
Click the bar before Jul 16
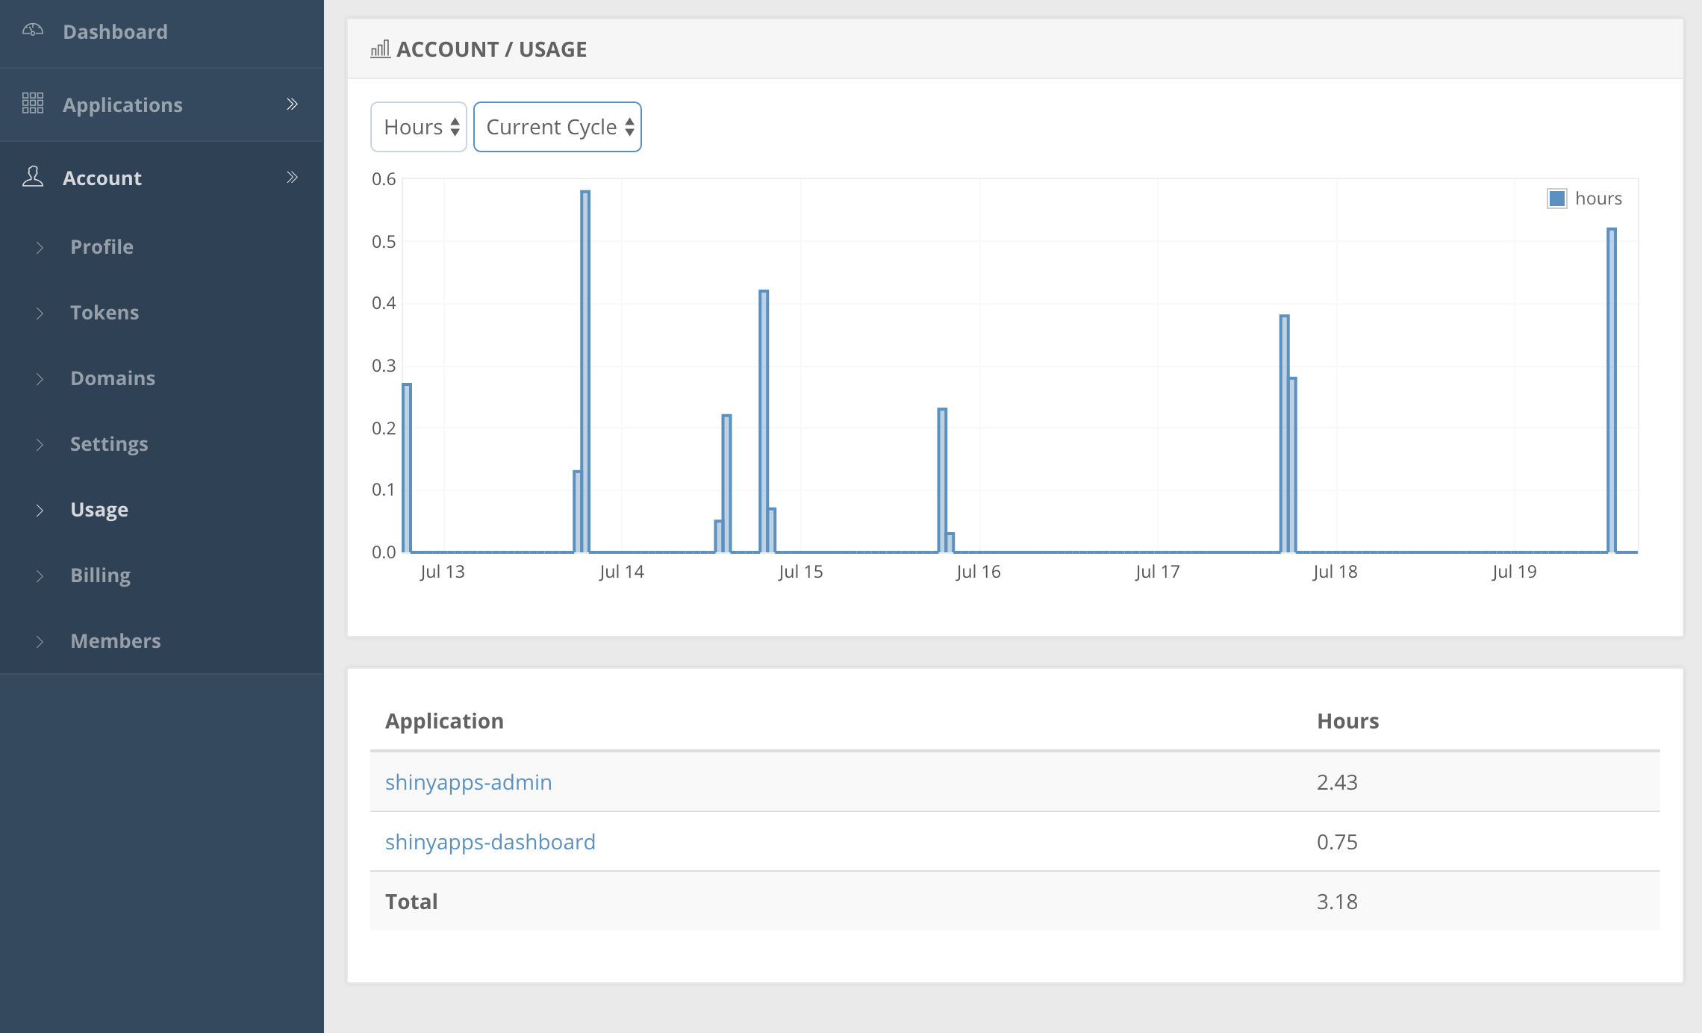click(942, 481)
